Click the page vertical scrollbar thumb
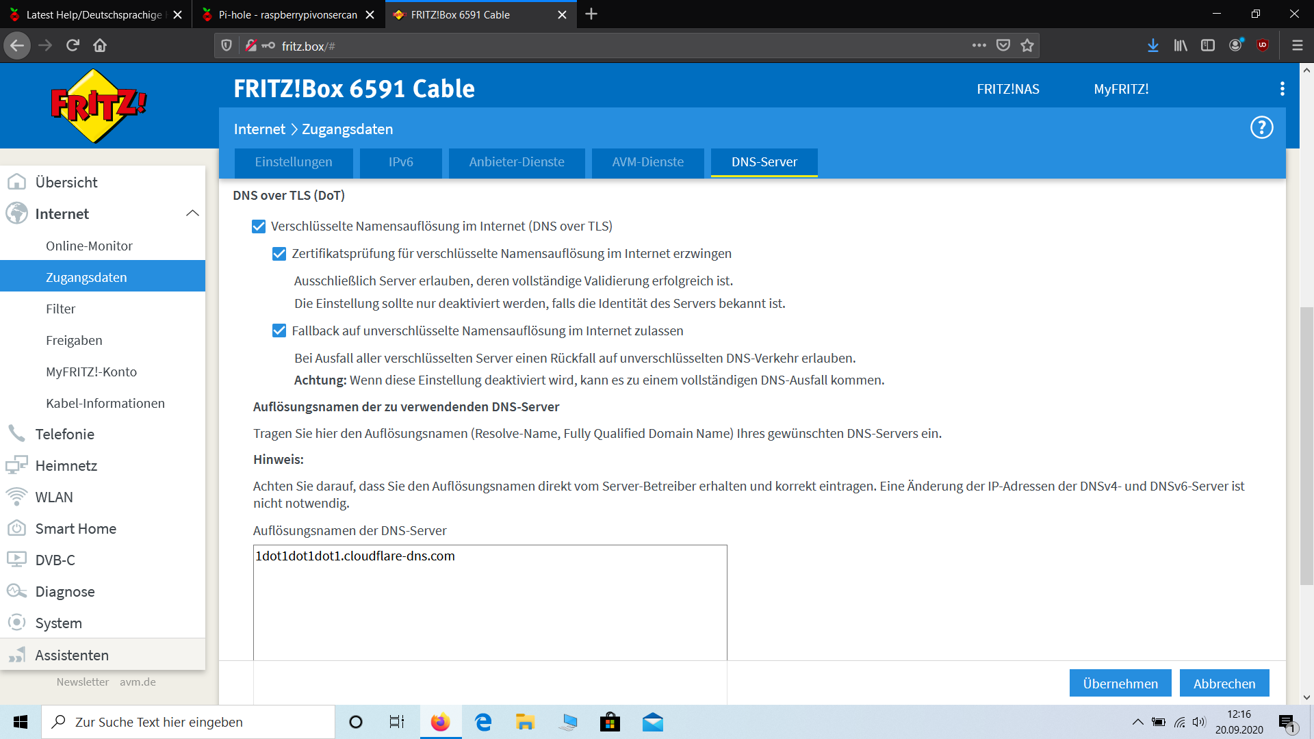The width and height of the screenshot is (1314, 739). [x=1306, y=446]
